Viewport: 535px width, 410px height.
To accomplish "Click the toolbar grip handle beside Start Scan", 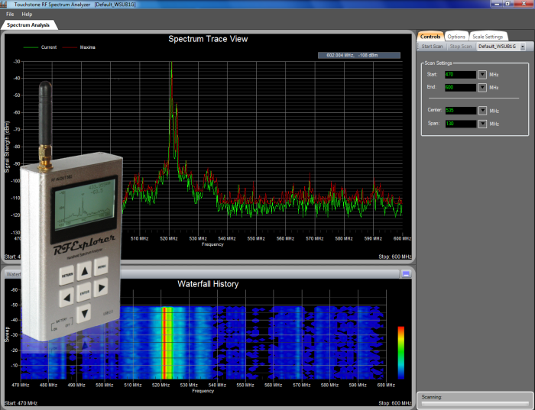I will coord(419,47).
